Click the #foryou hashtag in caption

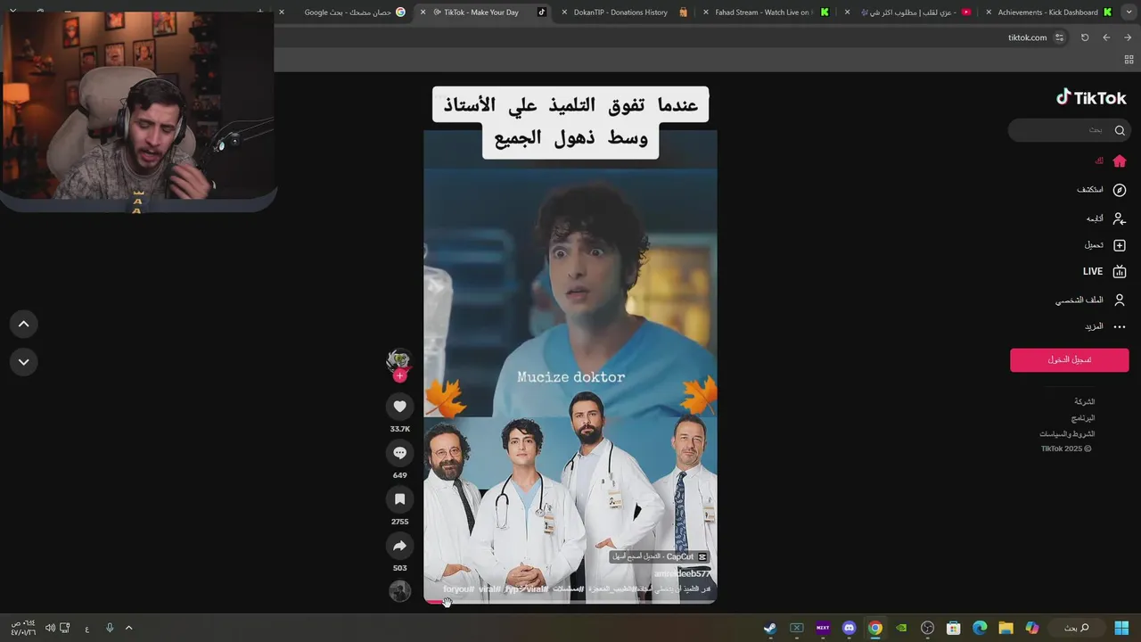pyautogui.click(x=459, y=589)
